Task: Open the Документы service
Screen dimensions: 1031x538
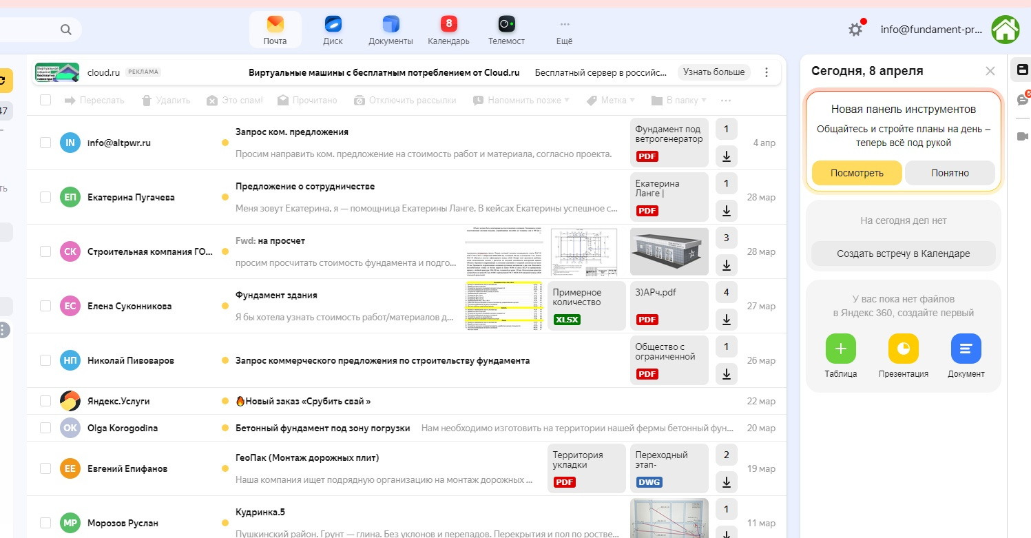Action: pos(390,30)
